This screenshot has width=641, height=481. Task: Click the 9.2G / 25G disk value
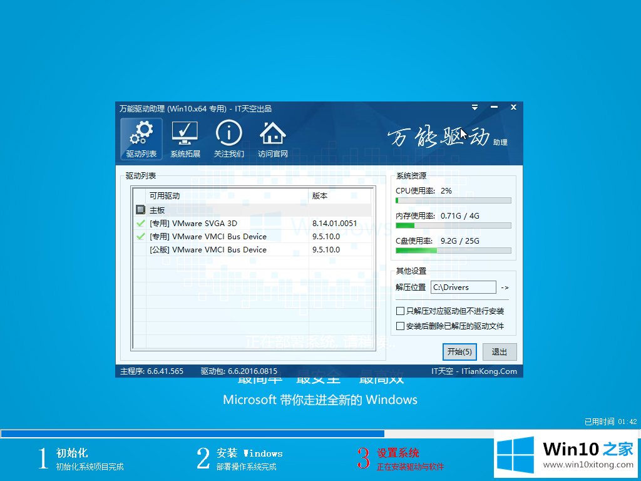click(x=459, y=241)
